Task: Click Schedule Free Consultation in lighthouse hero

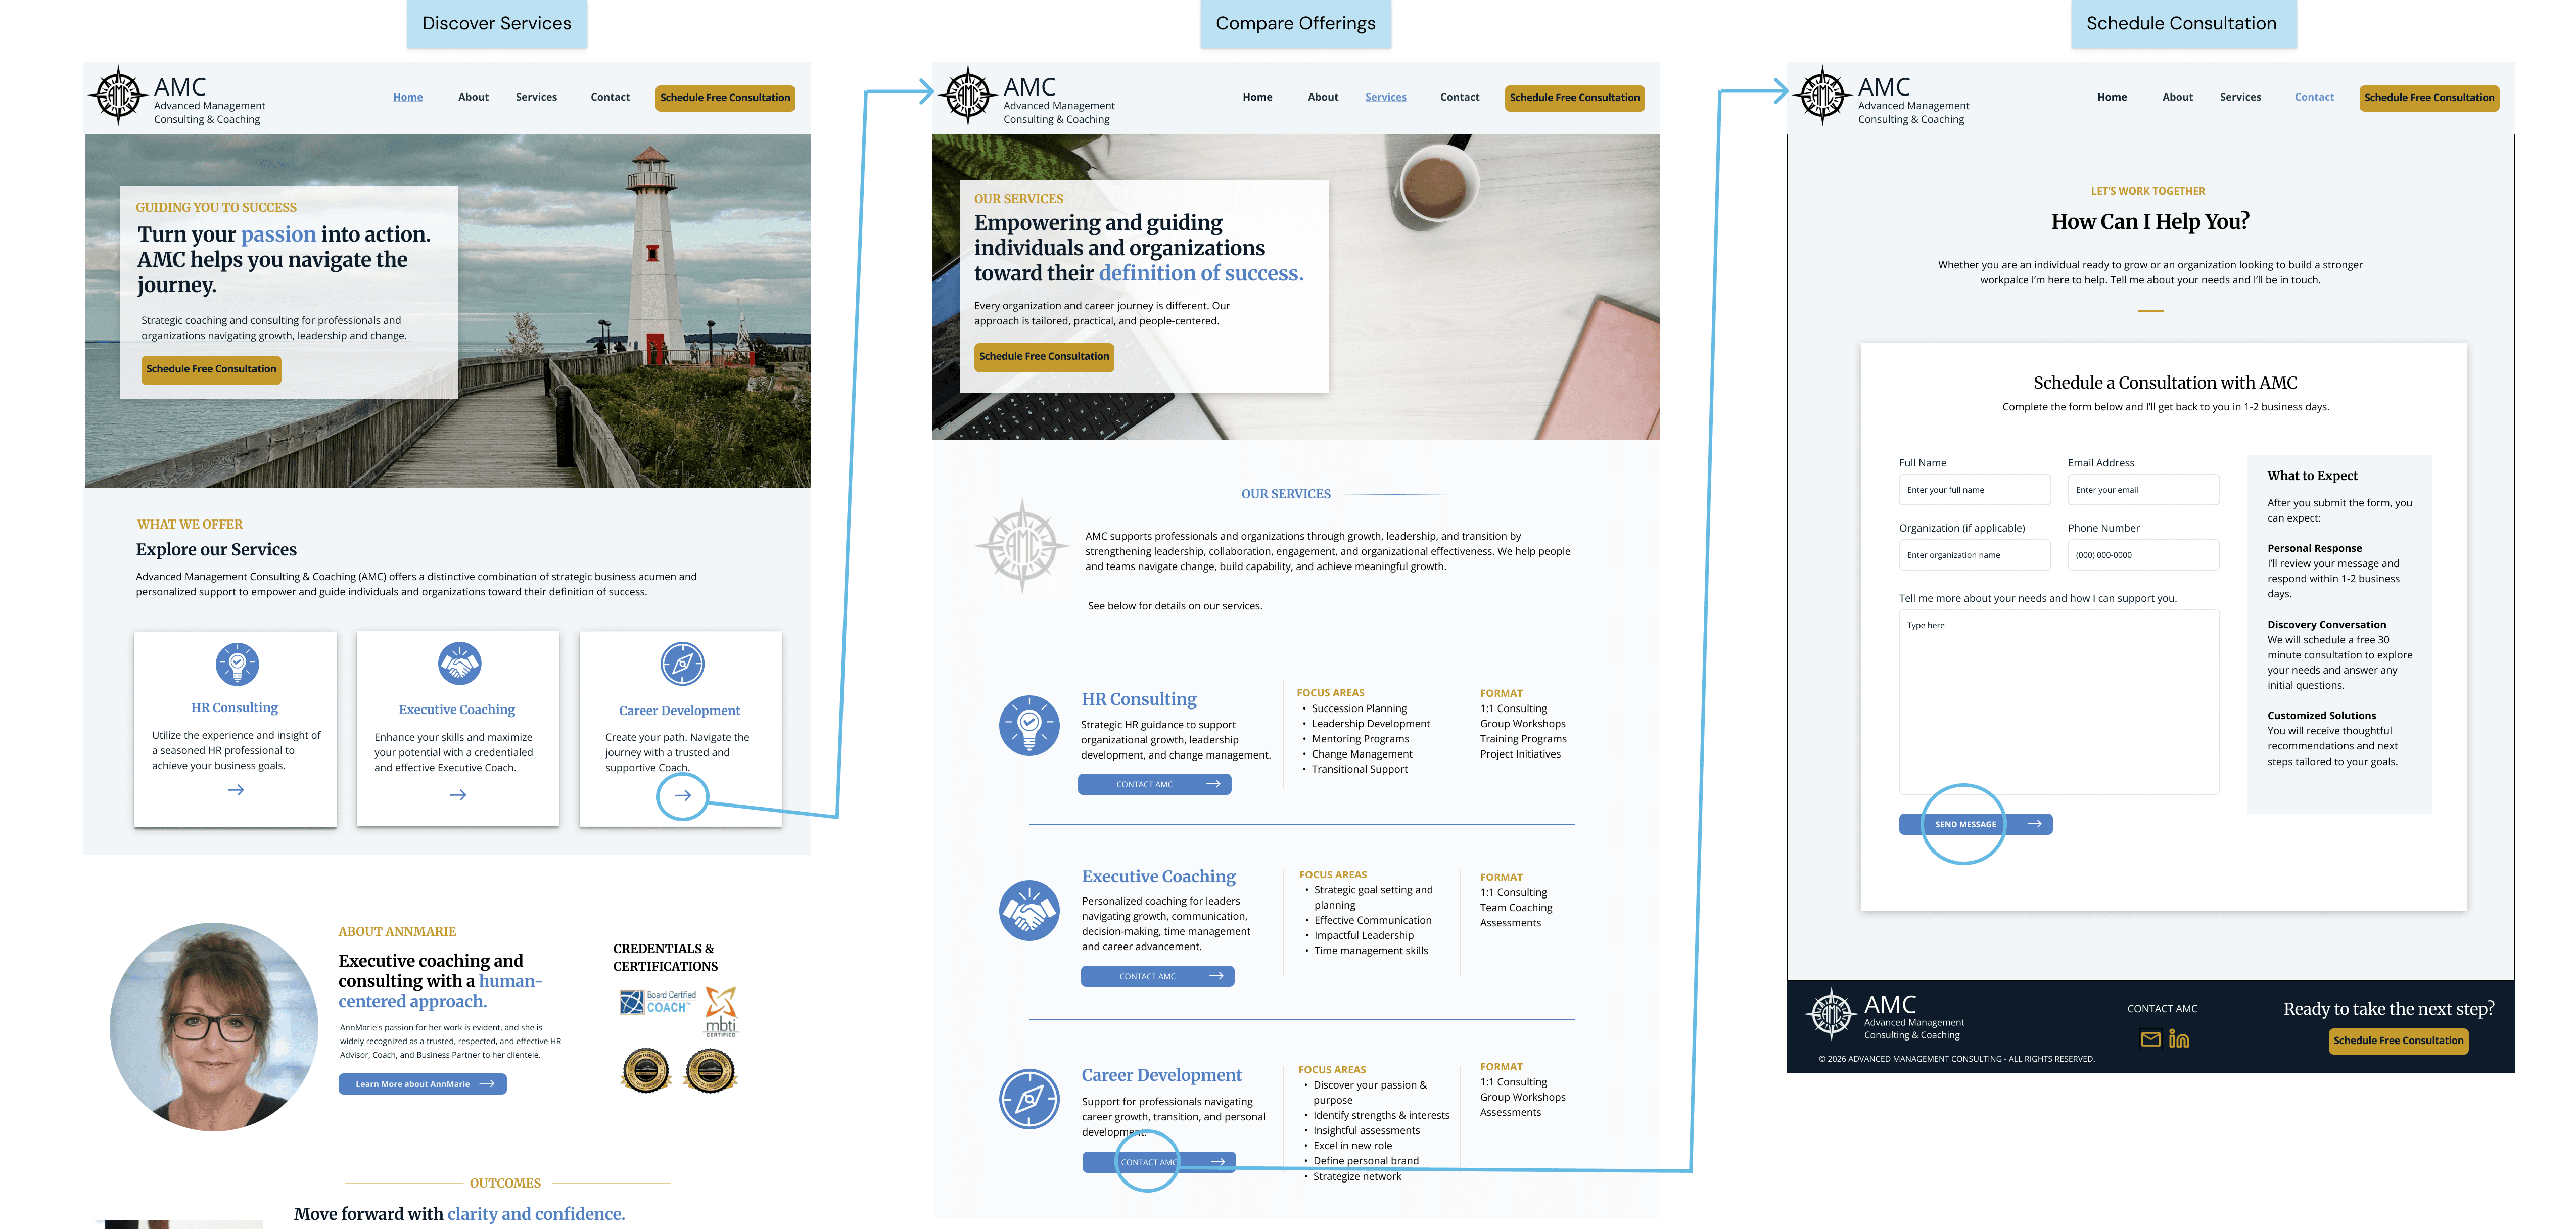Action: pos(211,369)
